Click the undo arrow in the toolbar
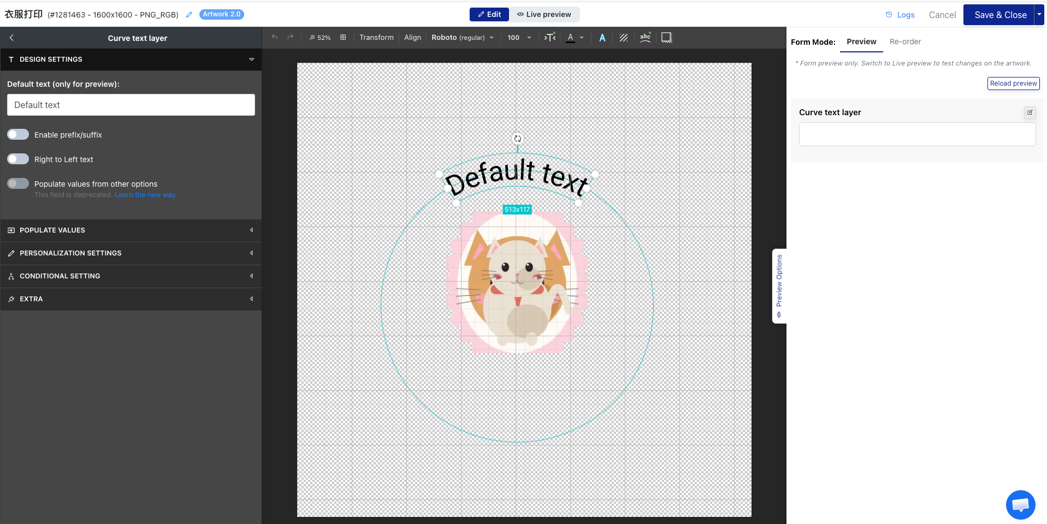 click(275, 37)
